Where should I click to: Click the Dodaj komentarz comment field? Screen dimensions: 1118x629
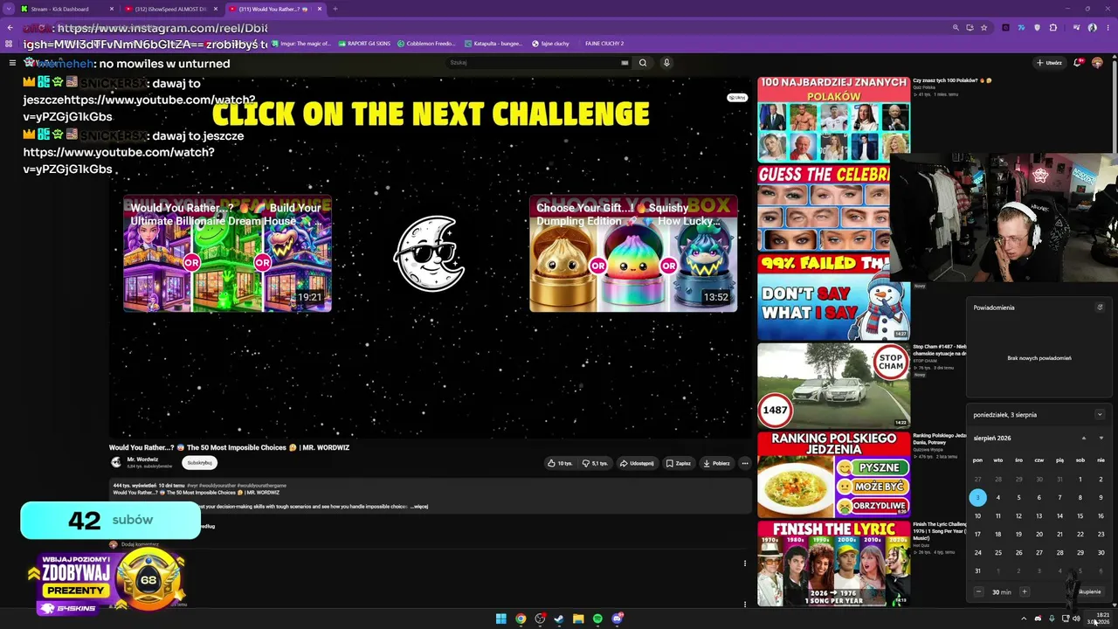coord(140,544)
